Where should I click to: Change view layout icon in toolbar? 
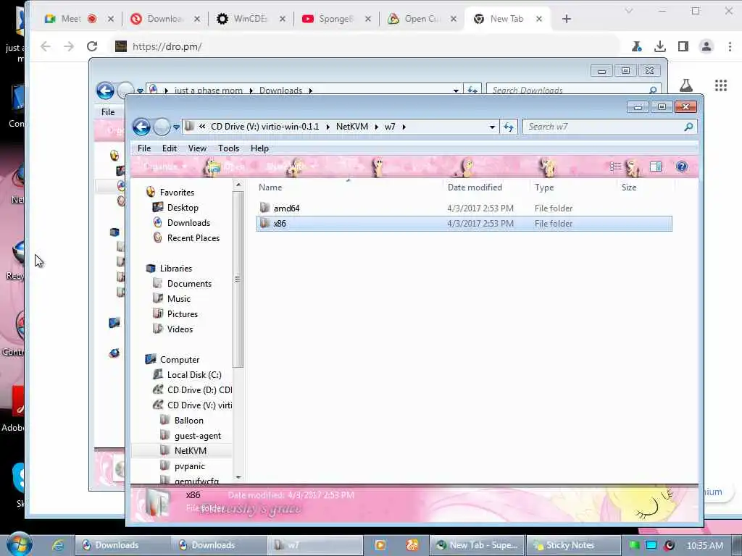click(x=615, y=167)
